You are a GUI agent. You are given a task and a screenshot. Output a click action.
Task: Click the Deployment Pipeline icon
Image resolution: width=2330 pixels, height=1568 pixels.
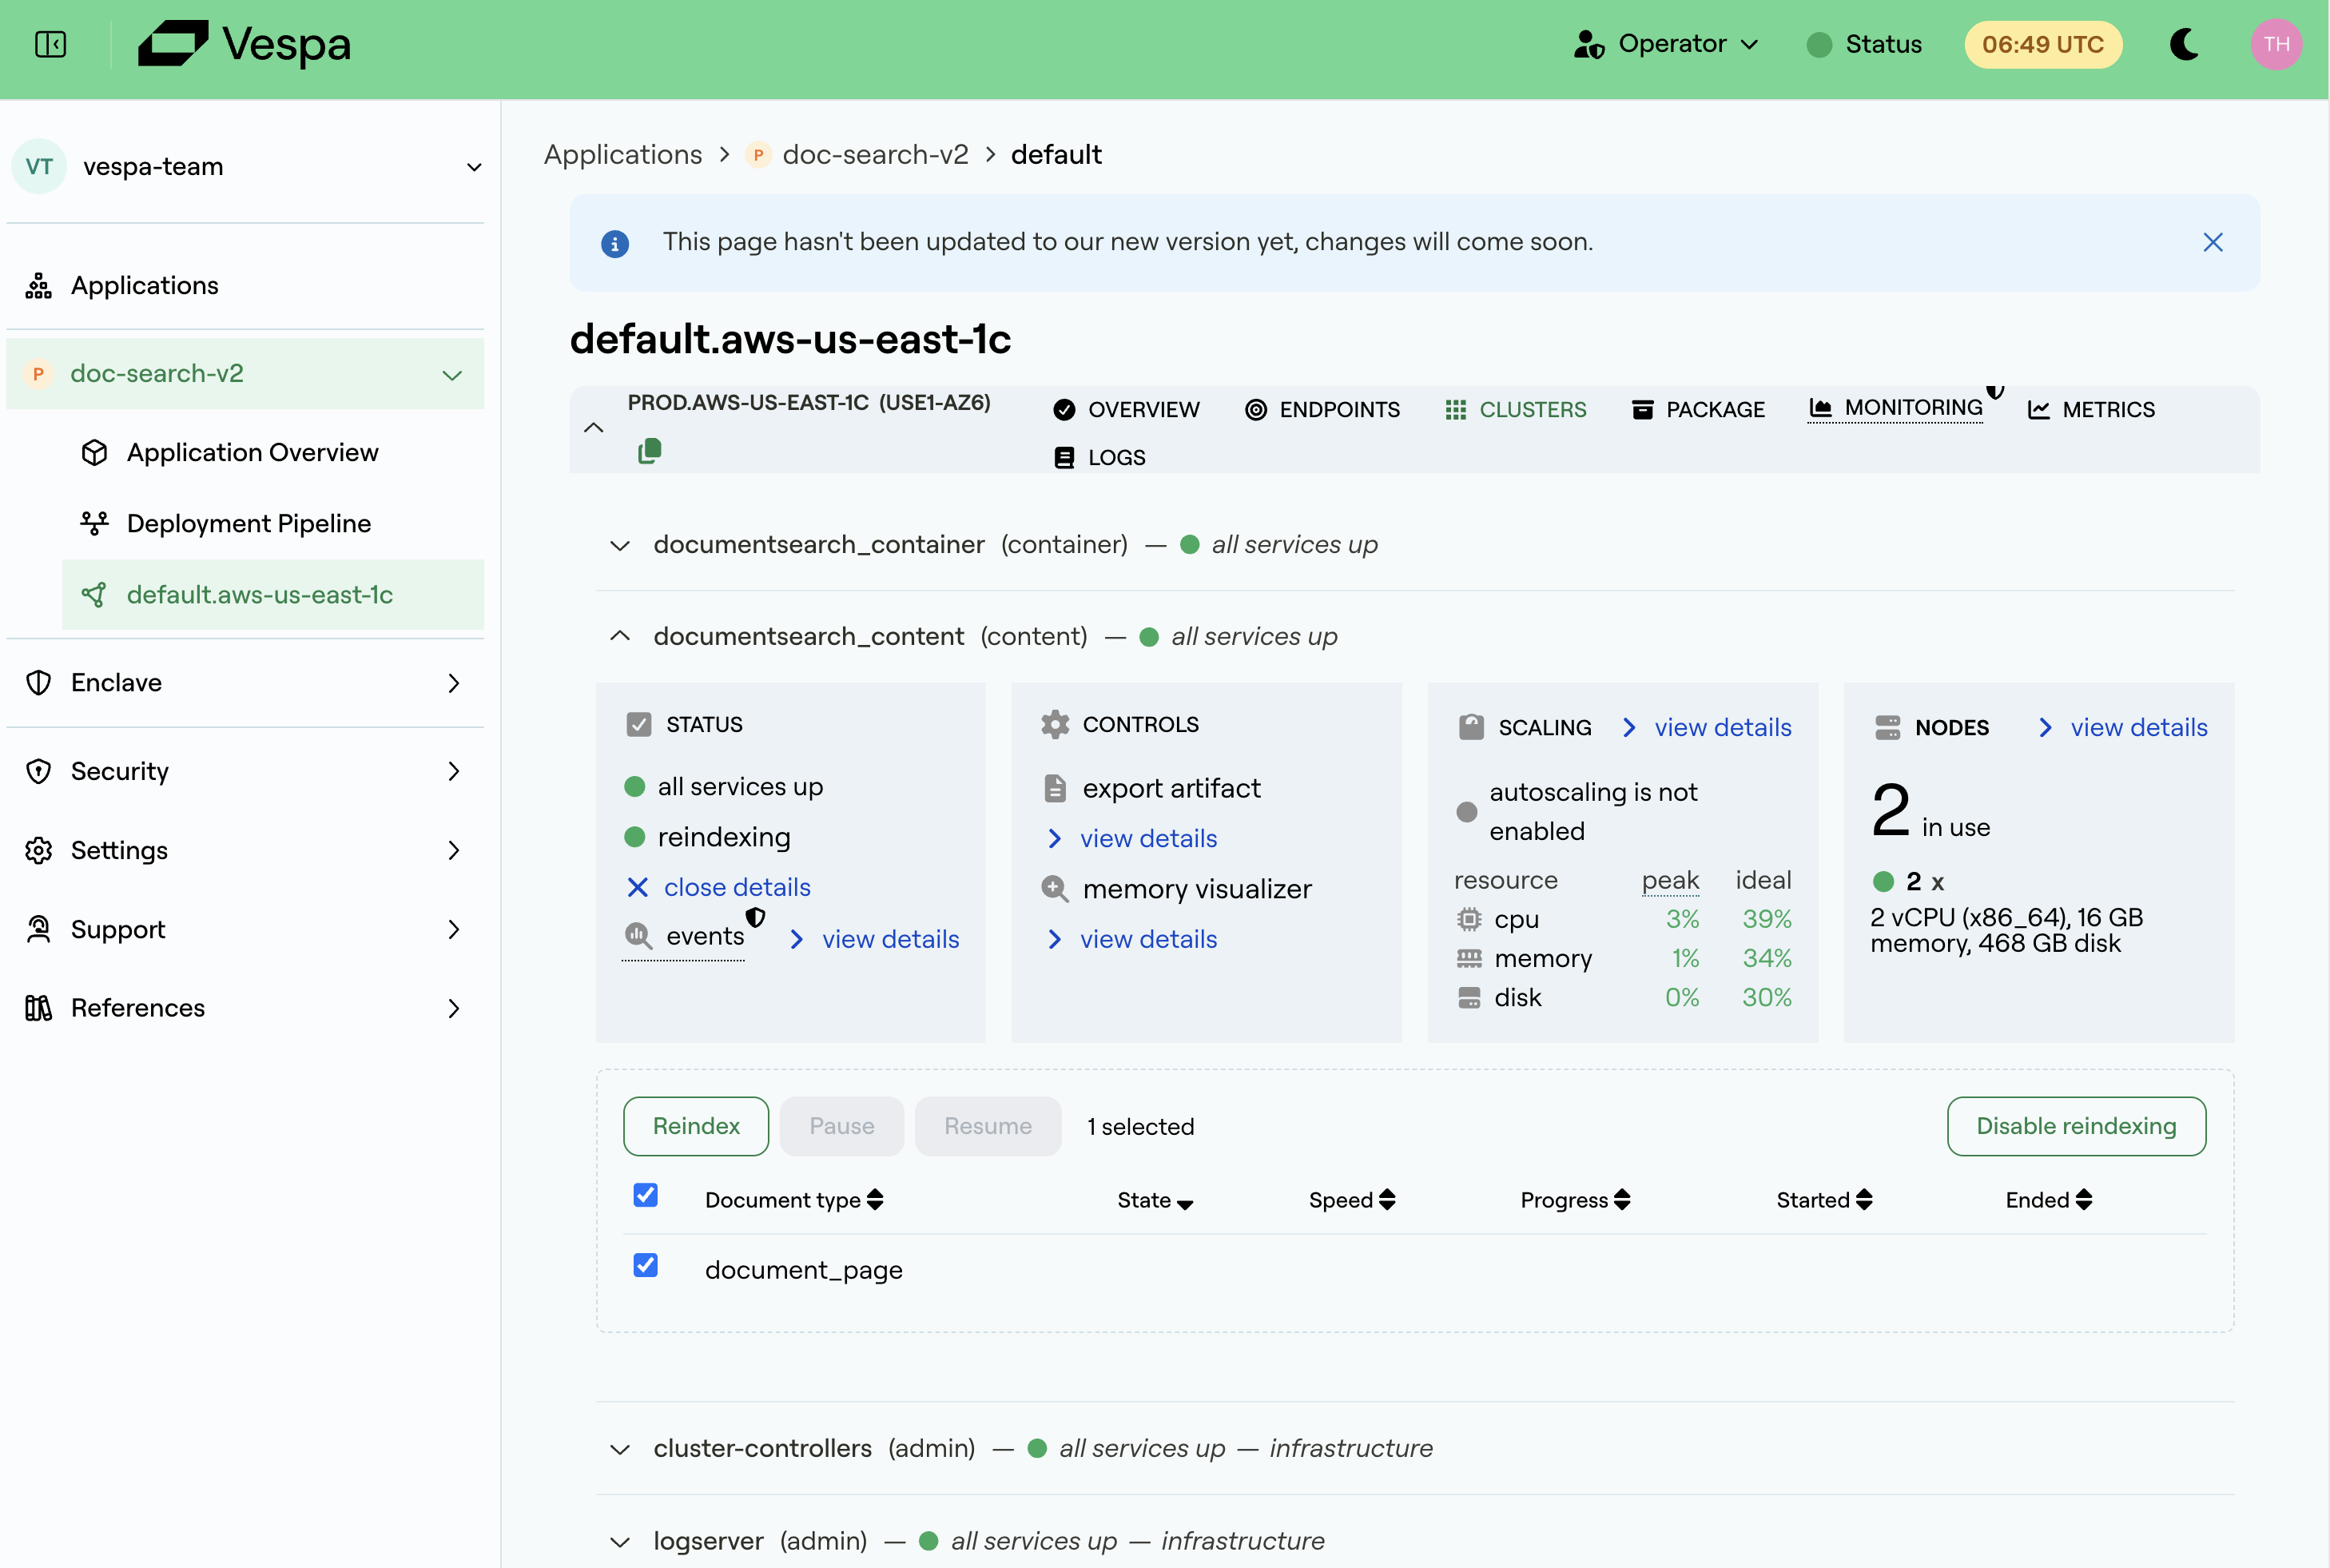click(94, 523)
